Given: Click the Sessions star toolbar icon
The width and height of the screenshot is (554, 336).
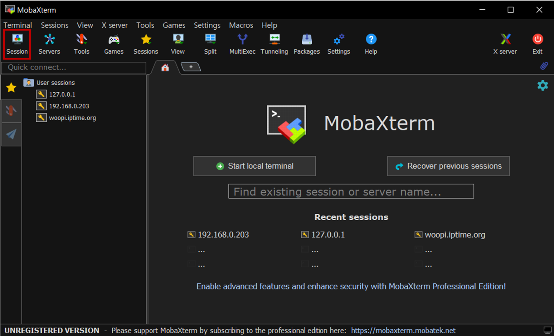Looking at the screenshot, I should point(146,44).
